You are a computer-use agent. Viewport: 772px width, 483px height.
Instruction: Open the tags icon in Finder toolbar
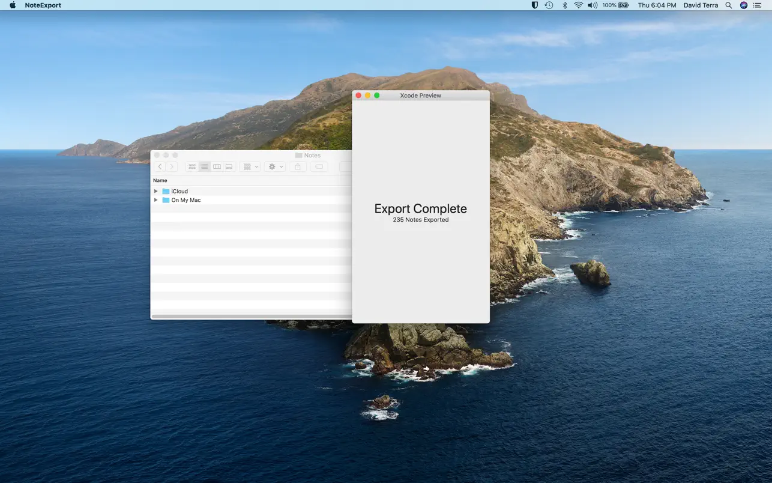(319, 166)
